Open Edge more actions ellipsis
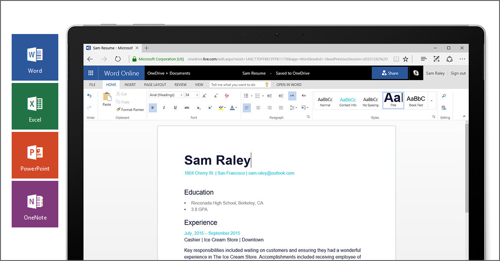This screenshot has height=261, width=500. click(462, 59)
